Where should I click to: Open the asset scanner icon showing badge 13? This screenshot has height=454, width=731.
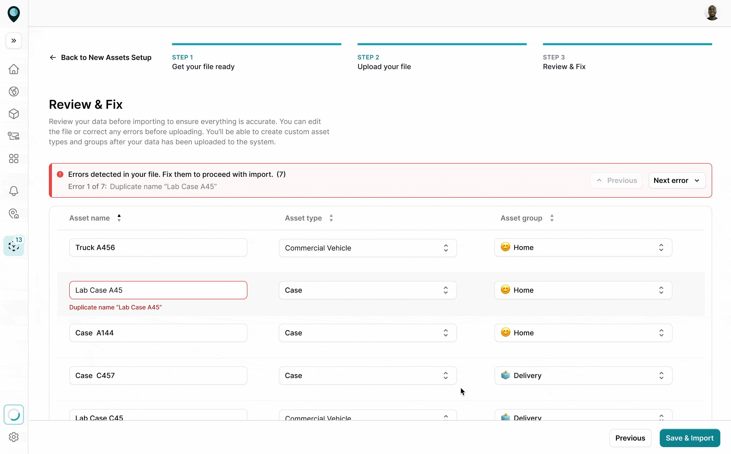coord(14,246)
